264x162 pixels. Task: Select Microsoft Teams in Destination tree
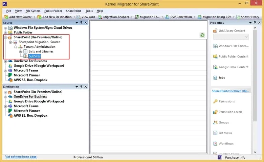click(26, 106)
